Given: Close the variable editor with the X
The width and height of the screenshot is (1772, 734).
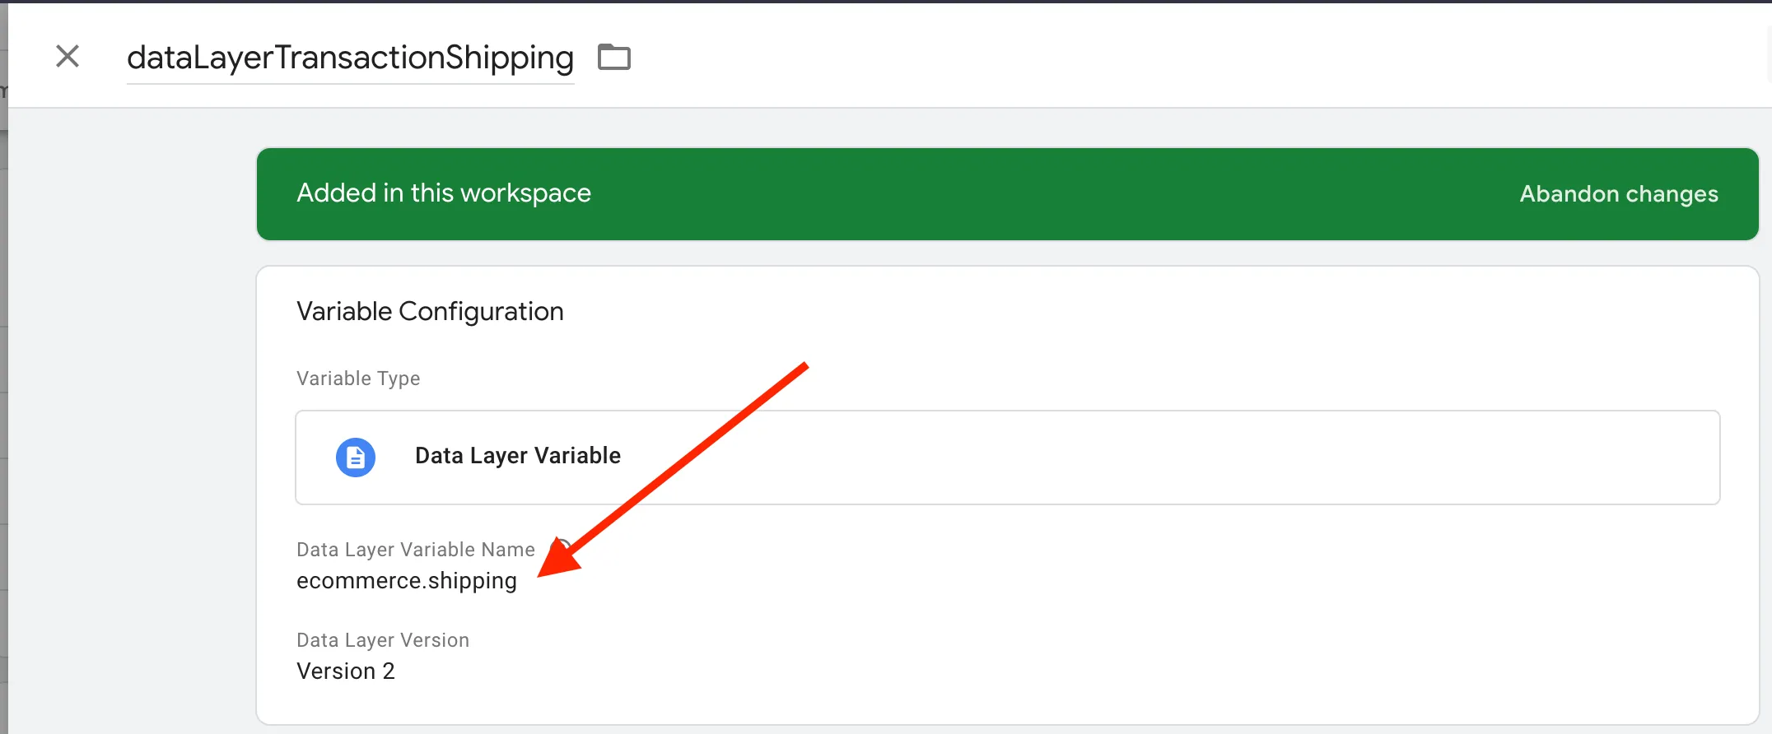Looking at the screenshot, I should coord(68,57).
